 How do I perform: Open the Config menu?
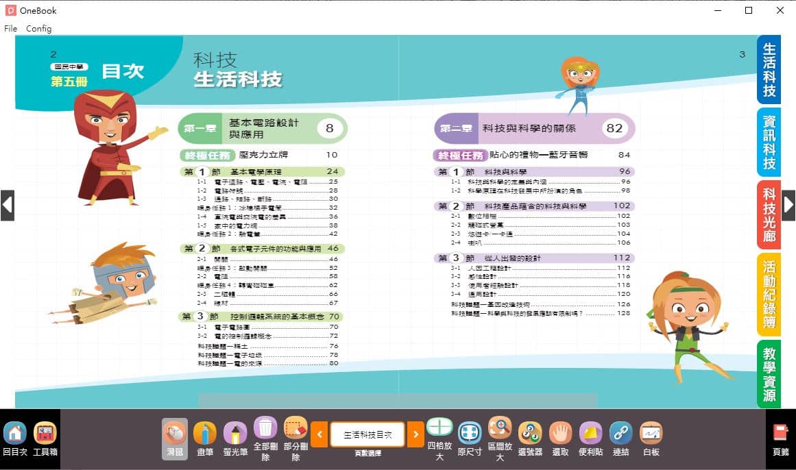tap(38, 28)
